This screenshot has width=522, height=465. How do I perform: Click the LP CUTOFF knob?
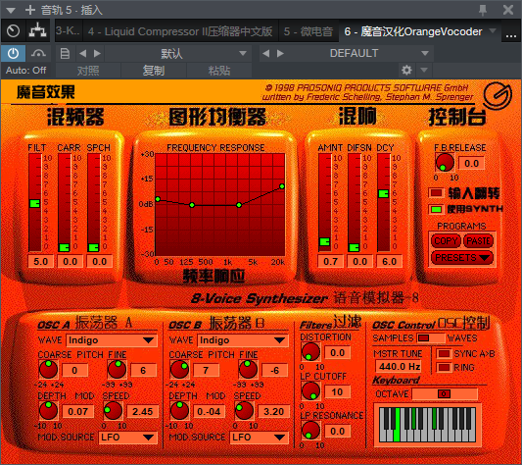(310, 391)
